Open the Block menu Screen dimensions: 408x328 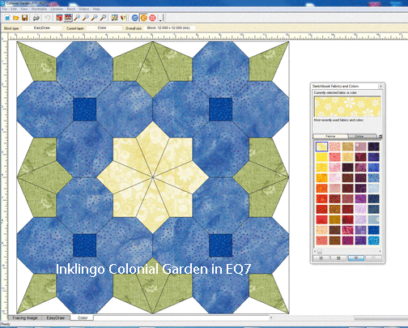pos(71,9)
